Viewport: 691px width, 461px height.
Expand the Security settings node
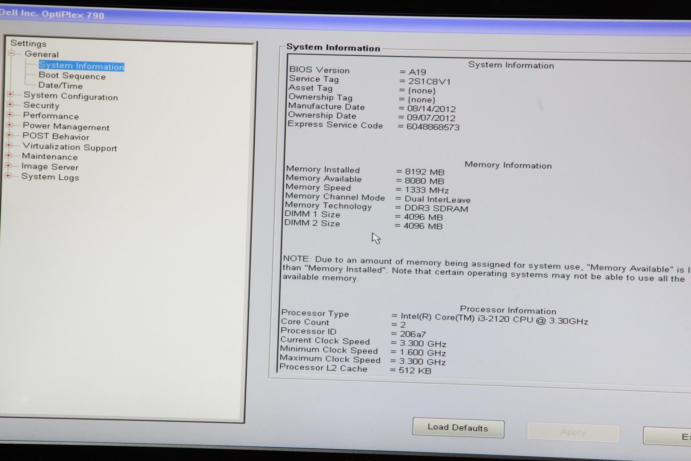pos(10,104)
